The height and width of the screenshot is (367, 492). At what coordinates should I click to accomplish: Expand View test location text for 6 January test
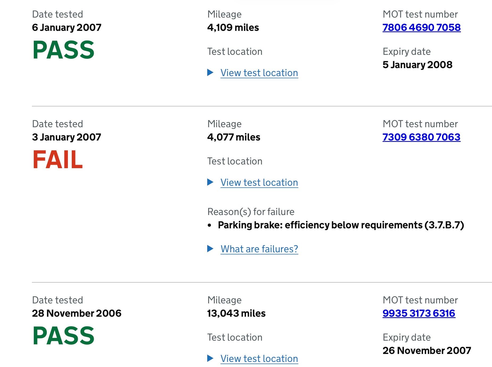tap(259, 73)
